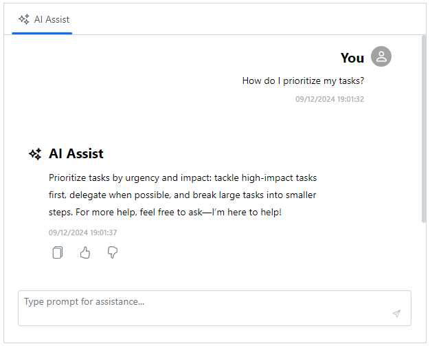Click the last line 'I'm here to help!' text
Image resolution: width=430 pixels, height=346 pixels.
point(247,213)
